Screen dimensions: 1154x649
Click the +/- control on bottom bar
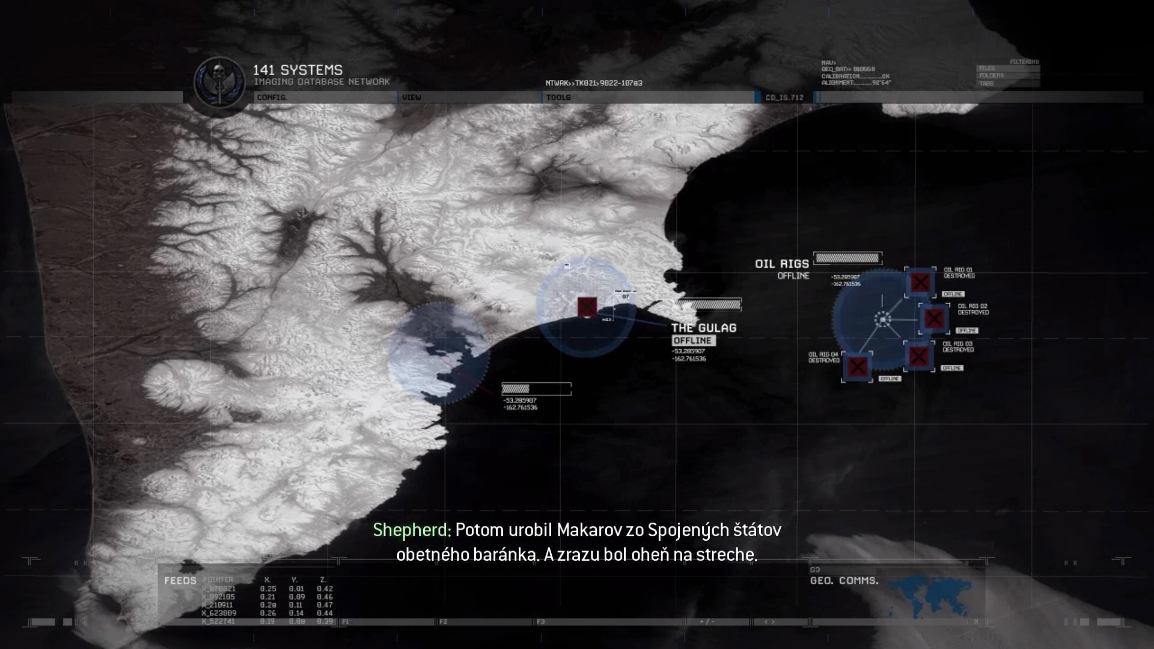(x=709, y=622)
